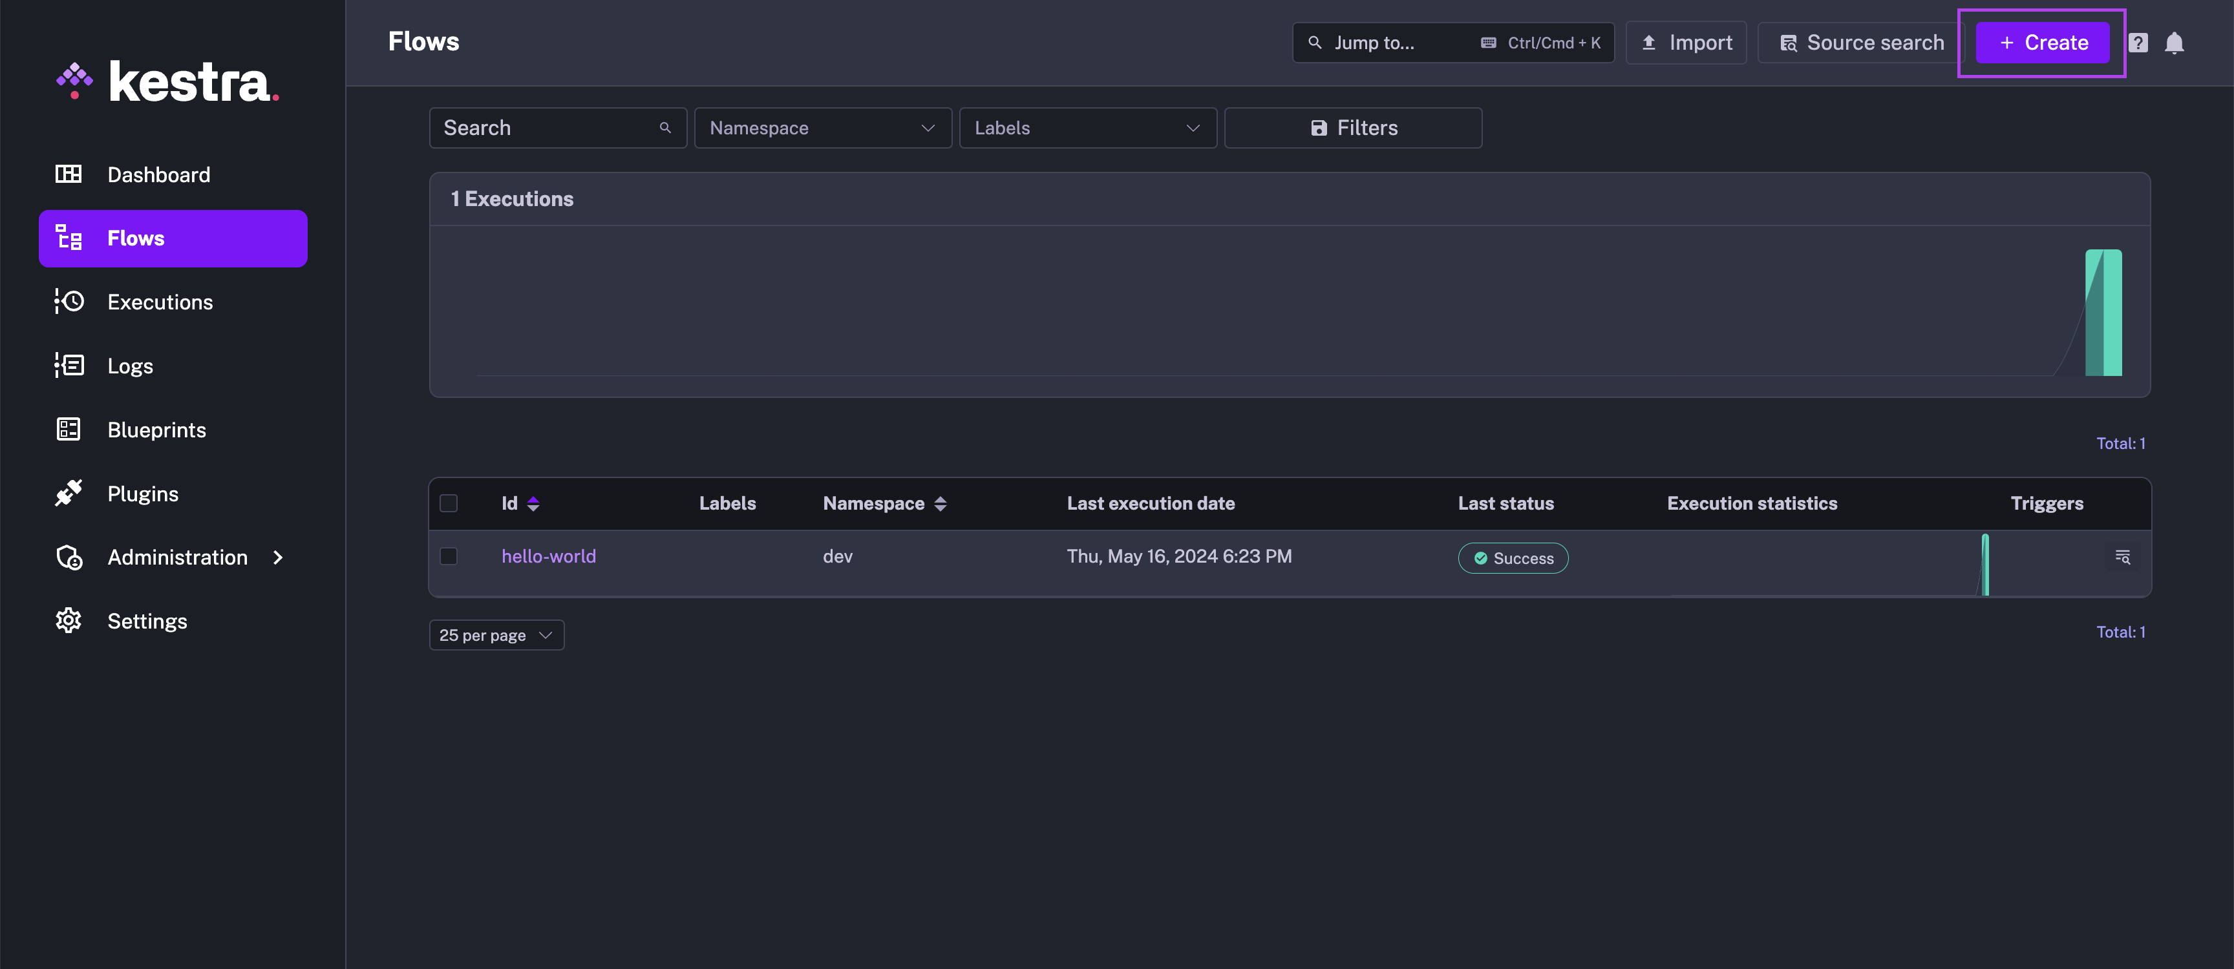Change the 25 per page dropdown
Image resolution: width=2234 pixels, height=969 pixels.
click(496, 635)
